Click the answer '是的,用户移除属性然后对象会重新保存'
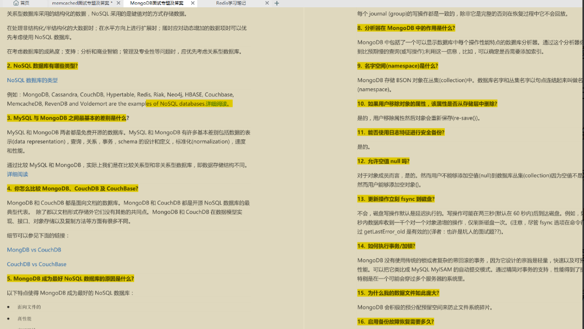 click(x=419, y=118)
